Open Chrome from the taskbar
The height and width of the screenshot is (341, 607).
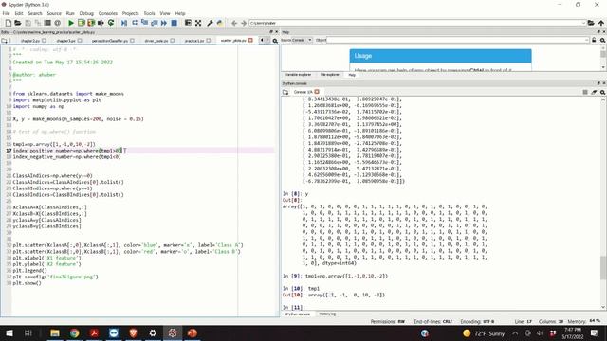pos(74,332)
